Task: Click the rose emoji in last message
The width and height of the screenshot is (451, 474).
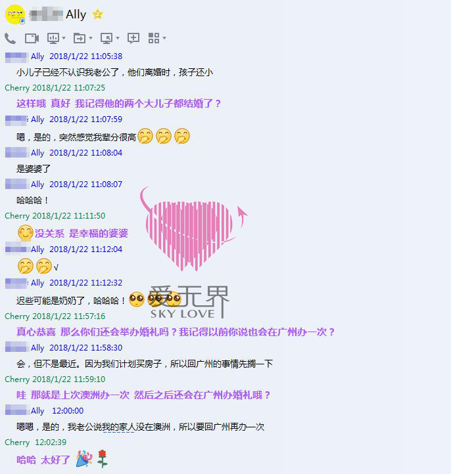Action: (x=103, y=458)
